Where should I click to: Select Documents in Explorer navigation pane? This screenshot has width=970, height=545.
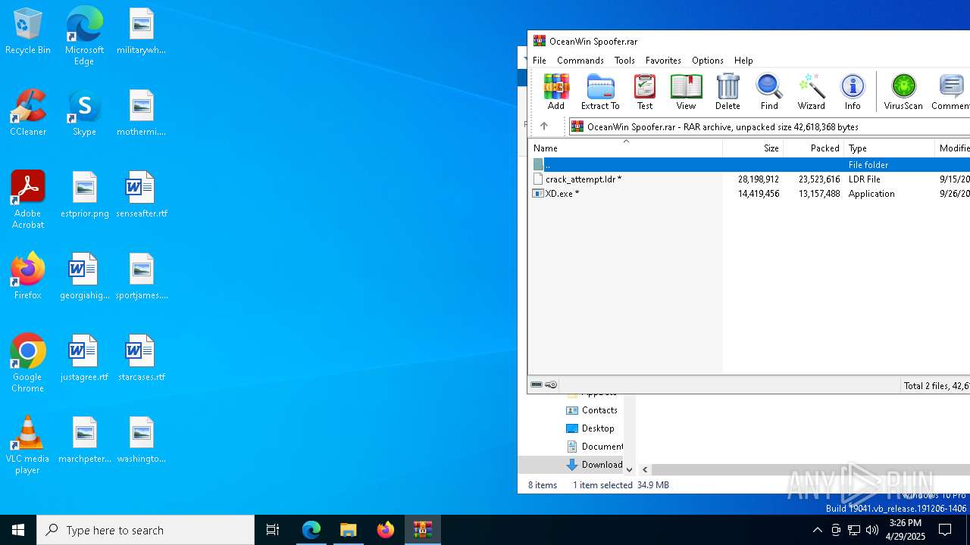[594, 446]
